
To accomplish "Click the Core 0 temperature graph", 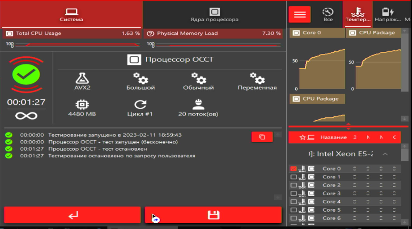I will point(322,69).
